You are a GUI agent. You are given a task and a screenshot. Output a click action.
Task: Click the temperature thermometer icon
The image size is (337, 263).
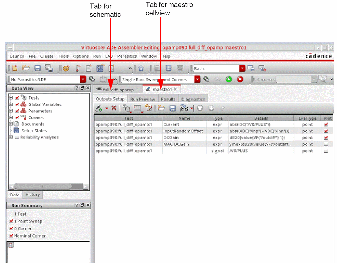tap(78, 68)
